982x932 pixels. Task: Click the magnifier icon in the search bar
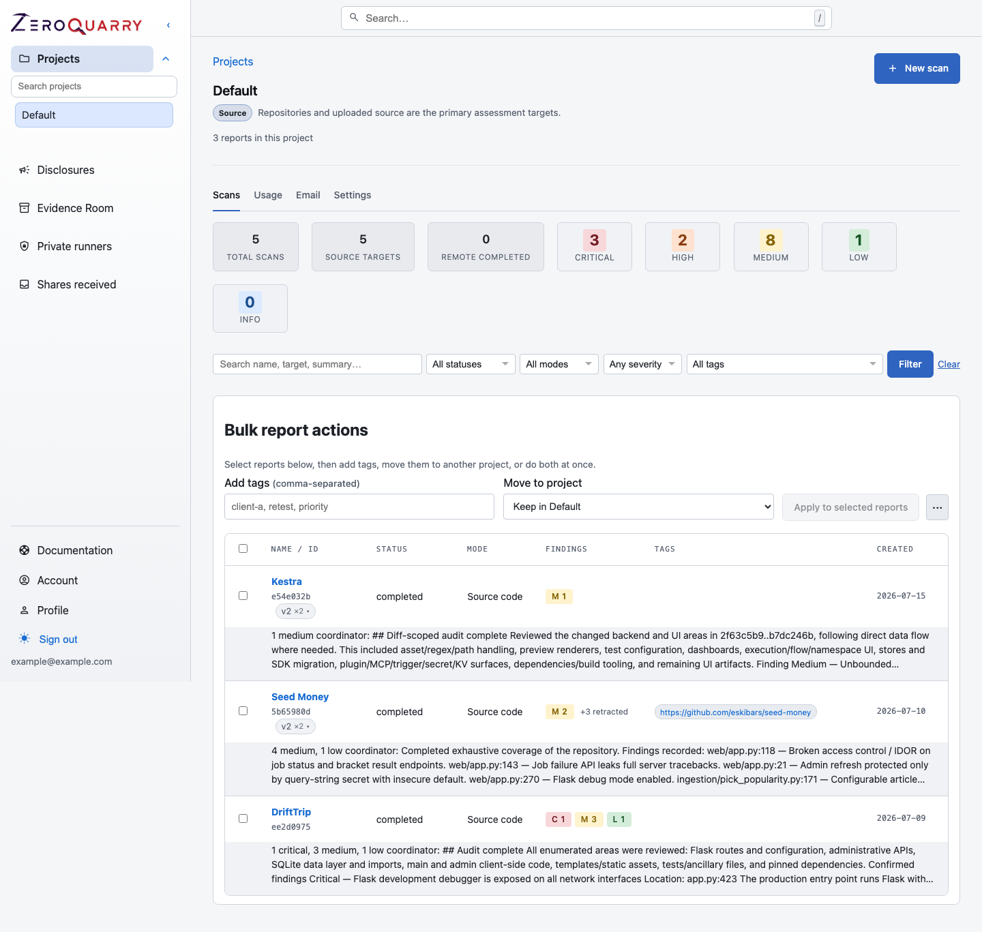click(354, 18)
